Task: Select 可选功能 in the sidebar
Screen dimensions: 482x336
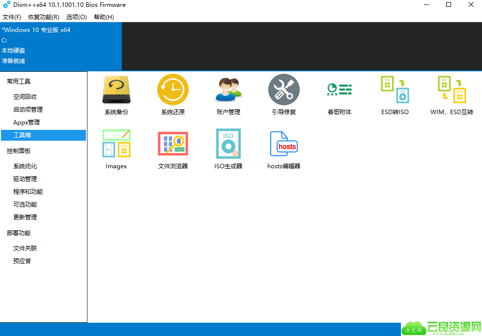Action: click(25, 204)
